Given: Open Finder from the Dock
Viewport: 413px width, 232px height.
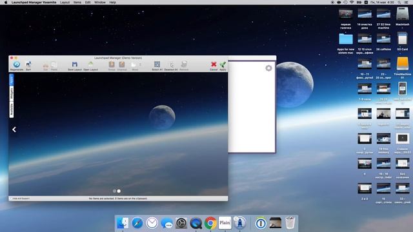Looking at the screenshot, I should (x=123, y=223).
